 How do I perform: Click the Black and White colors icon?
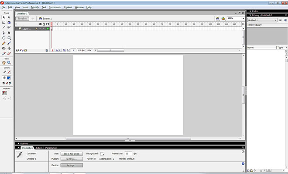3,83
